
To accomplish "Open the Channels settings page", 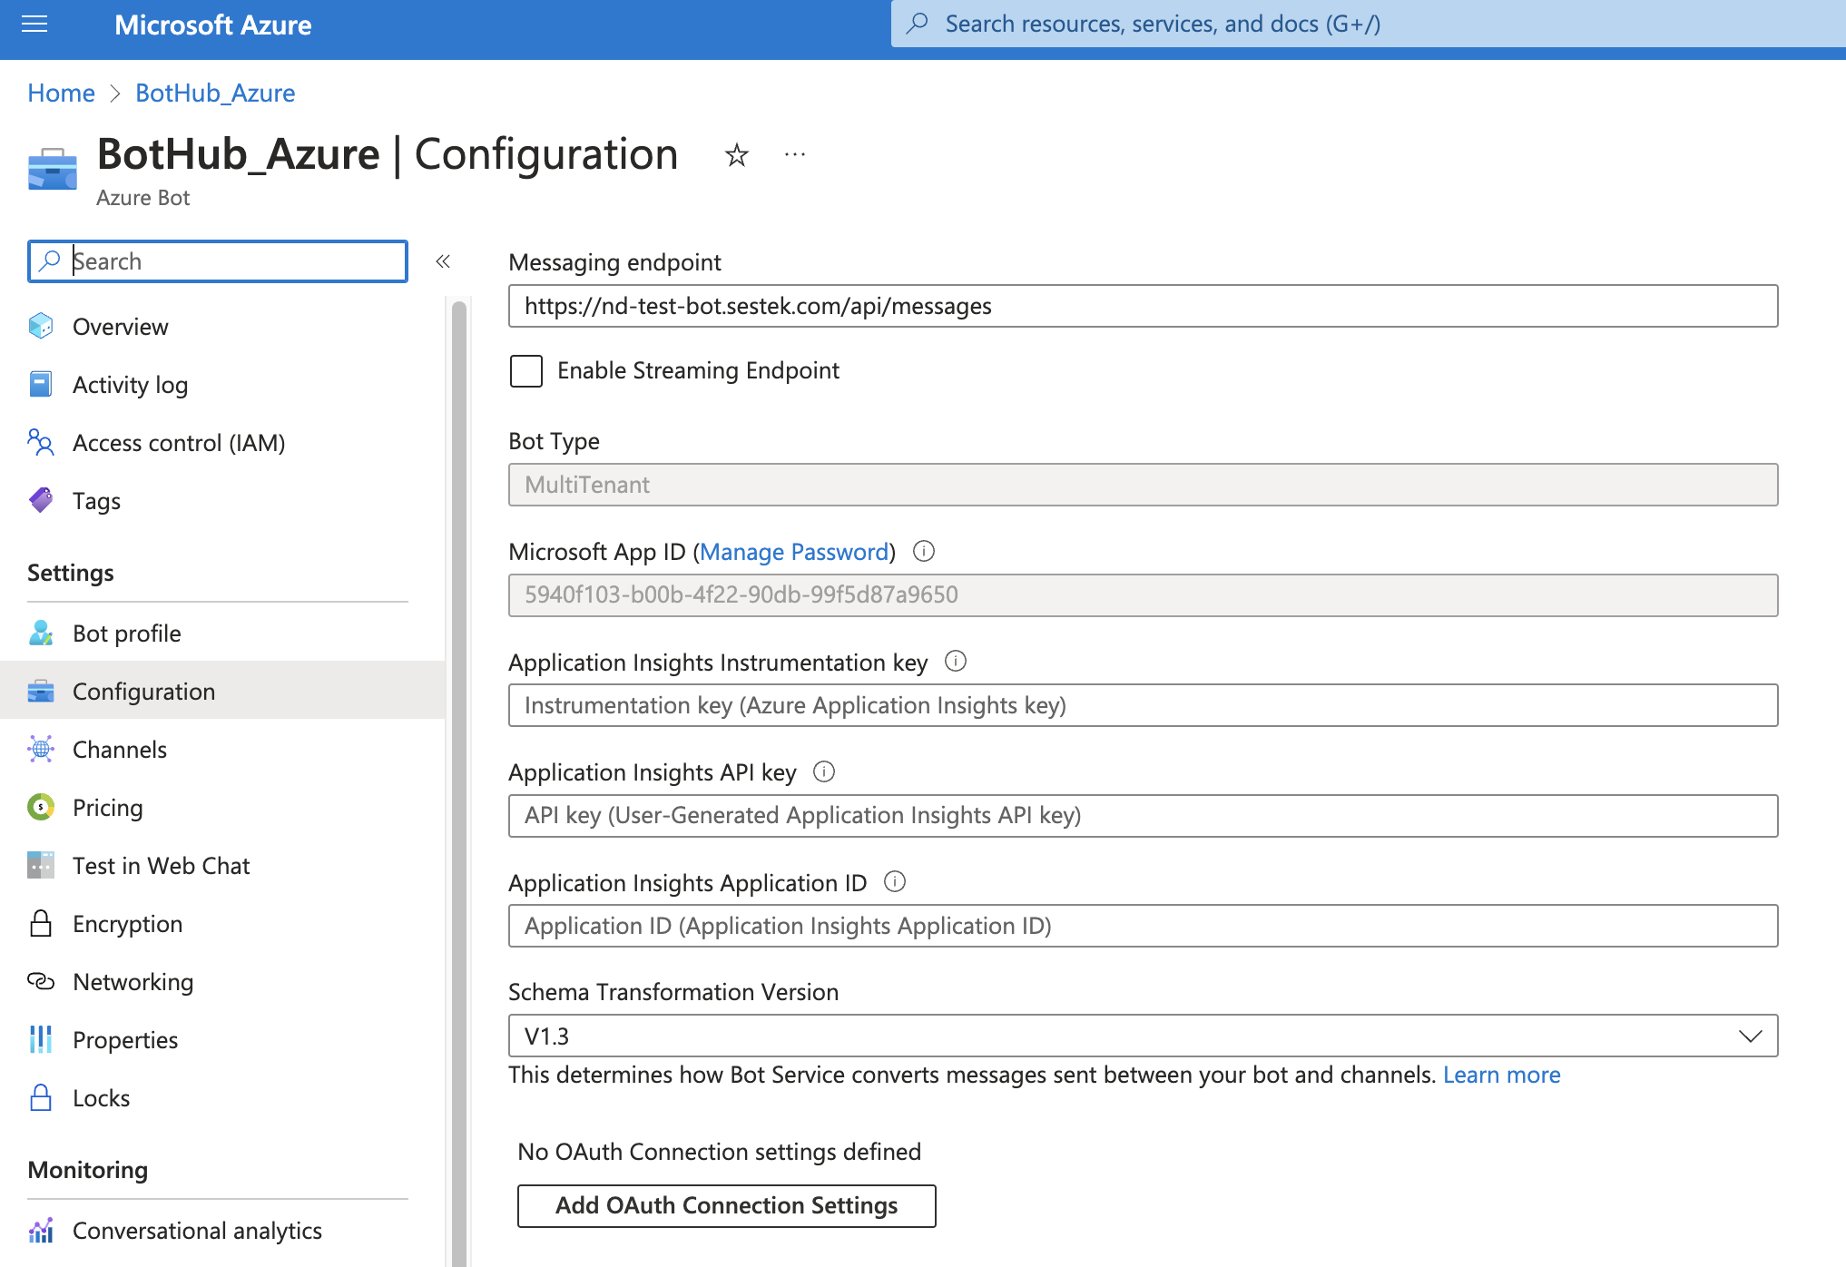I will pos(120,750).
